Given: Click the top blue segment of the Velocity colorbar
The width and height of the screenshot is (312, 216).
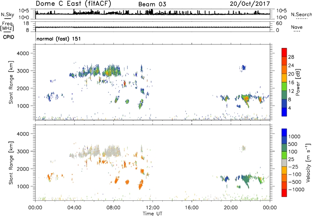Looking at the screenshot, I should (x=284, y=133).
